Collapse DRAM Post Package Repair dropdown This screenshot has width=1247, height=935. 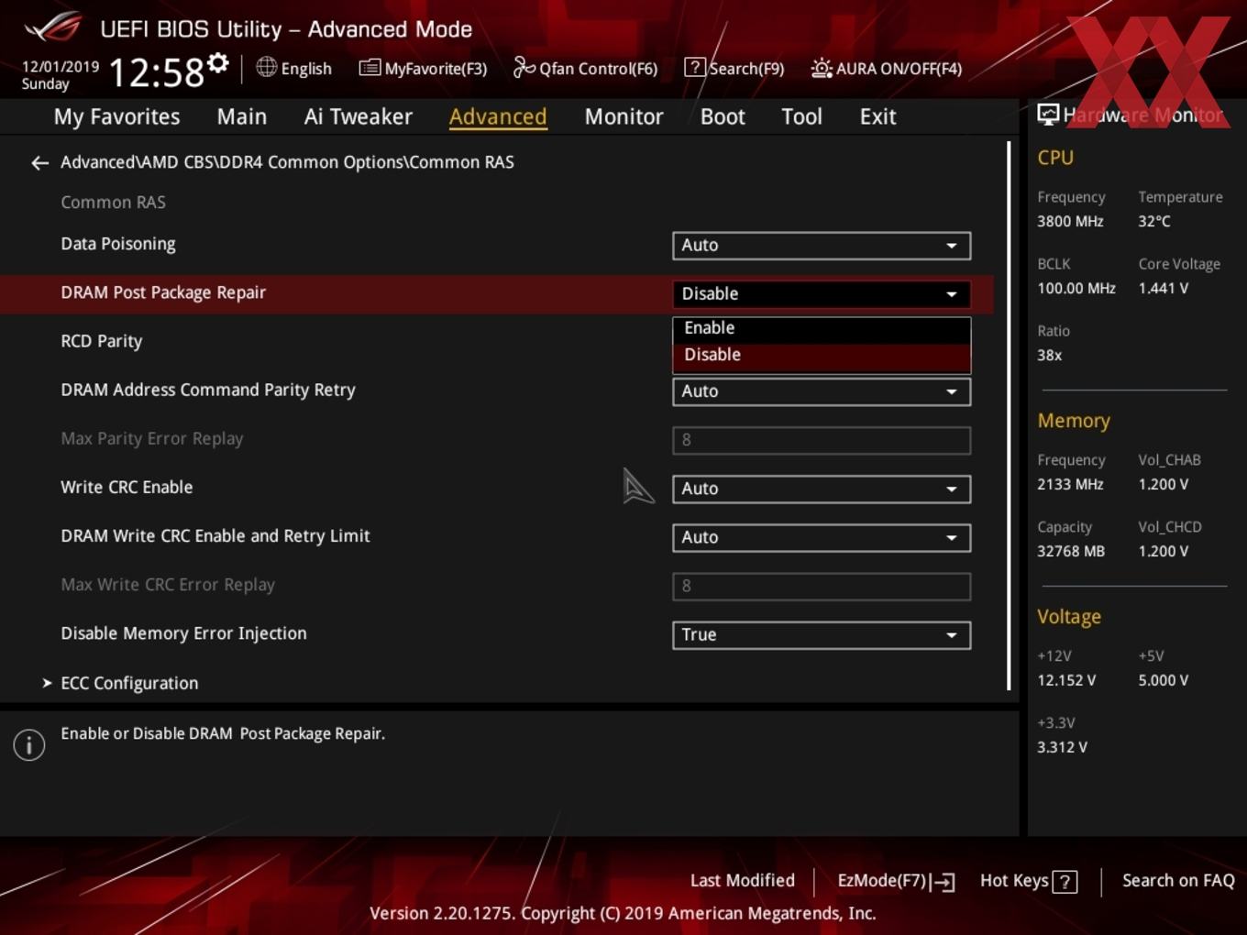[x=822, y=294]
